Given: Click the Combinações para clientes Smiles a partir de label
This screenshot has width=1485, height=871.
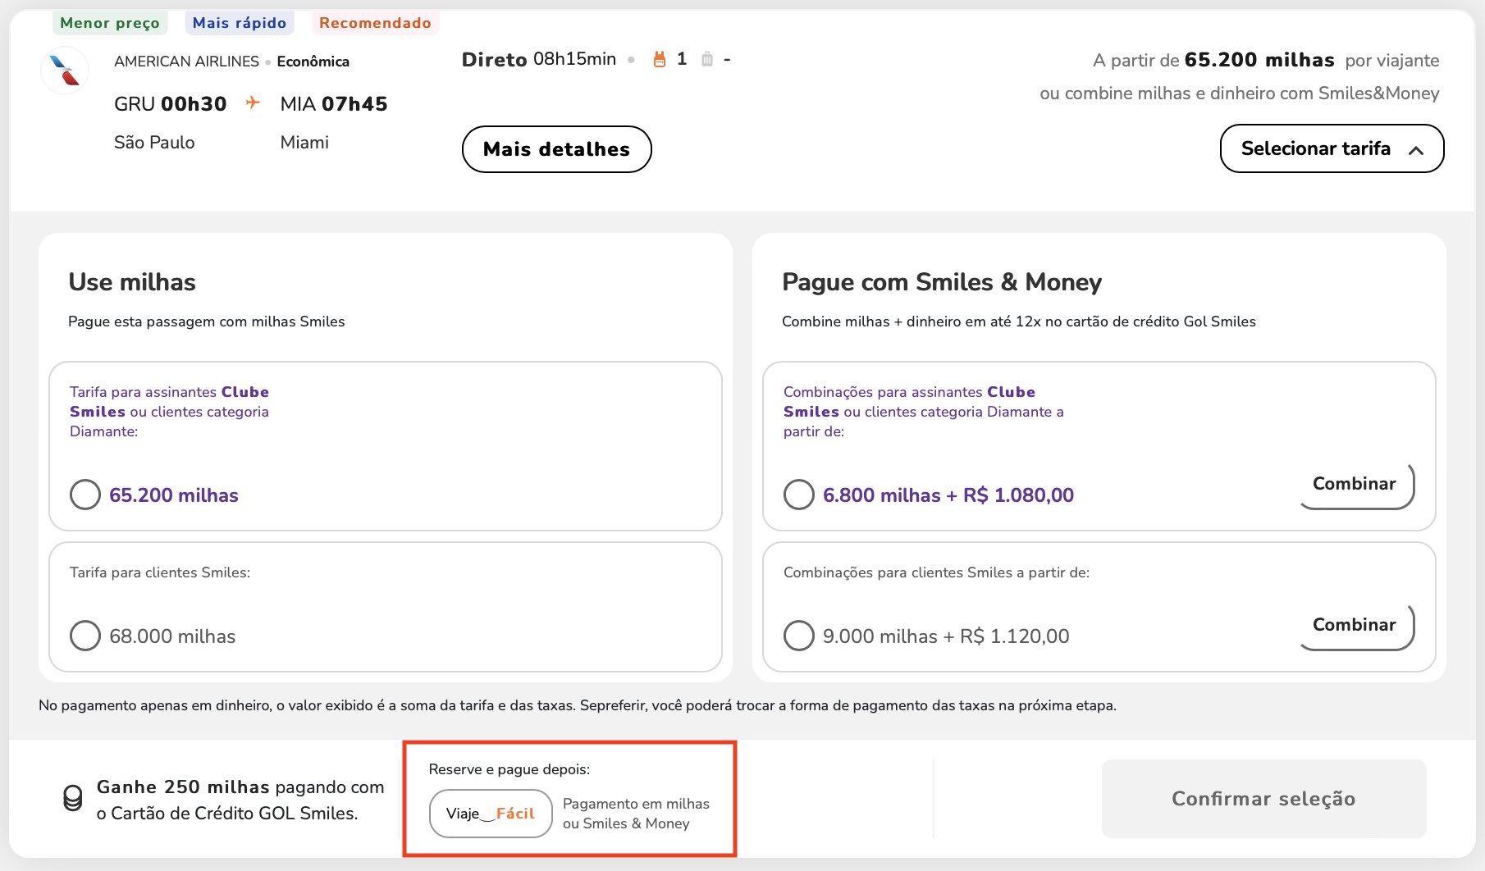Looking at the screenshot, I should point(936,572).
